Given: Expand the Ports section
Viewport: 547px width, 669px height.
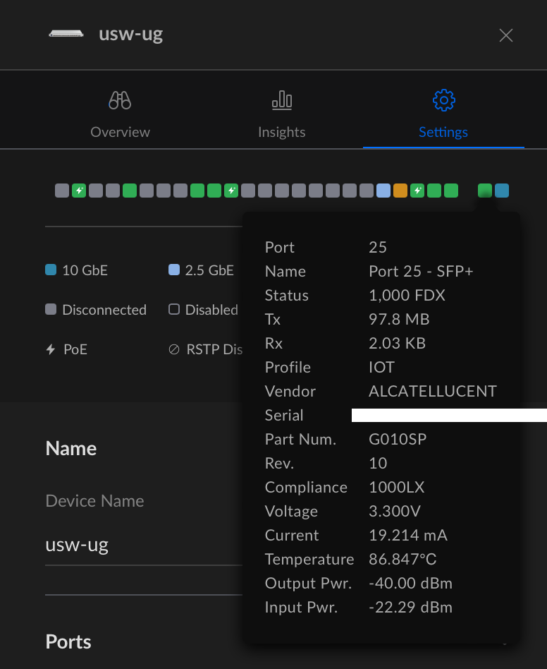Looking at the screenshot, I should (68, 641).
